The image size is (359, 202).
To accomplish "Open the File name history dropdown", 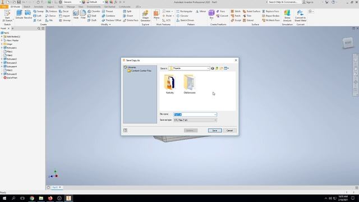I will [215, 114].
